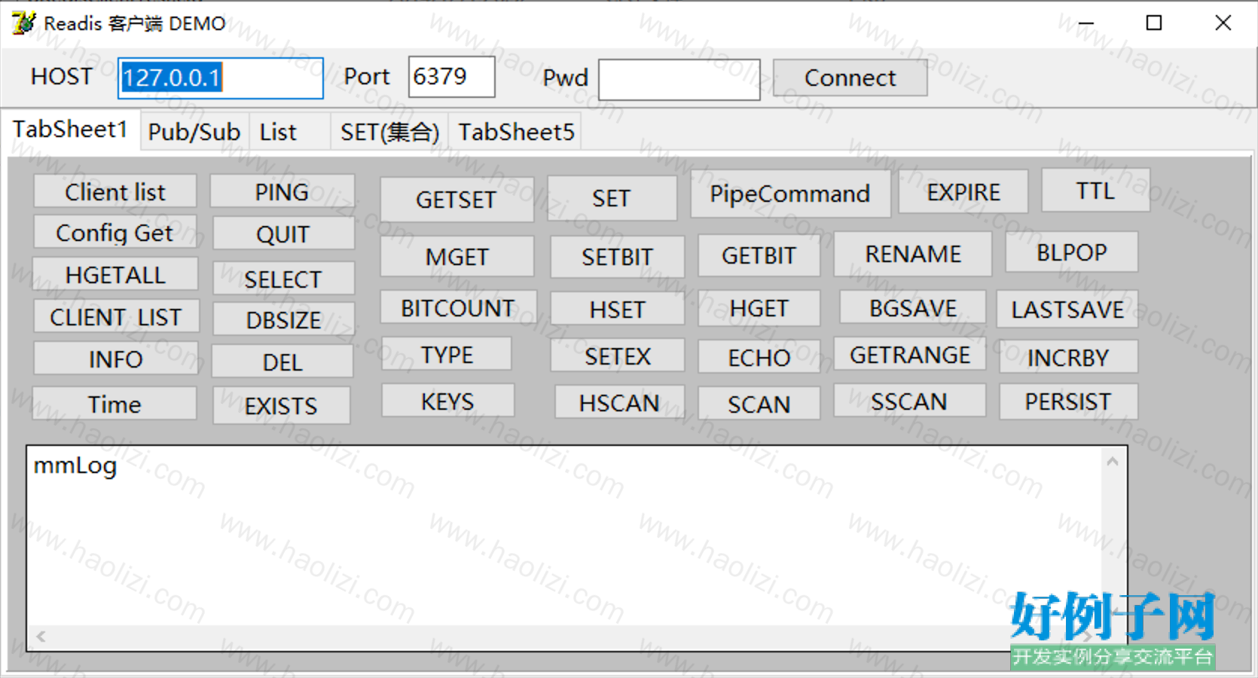Click the MGET button

tap(457, 257)
